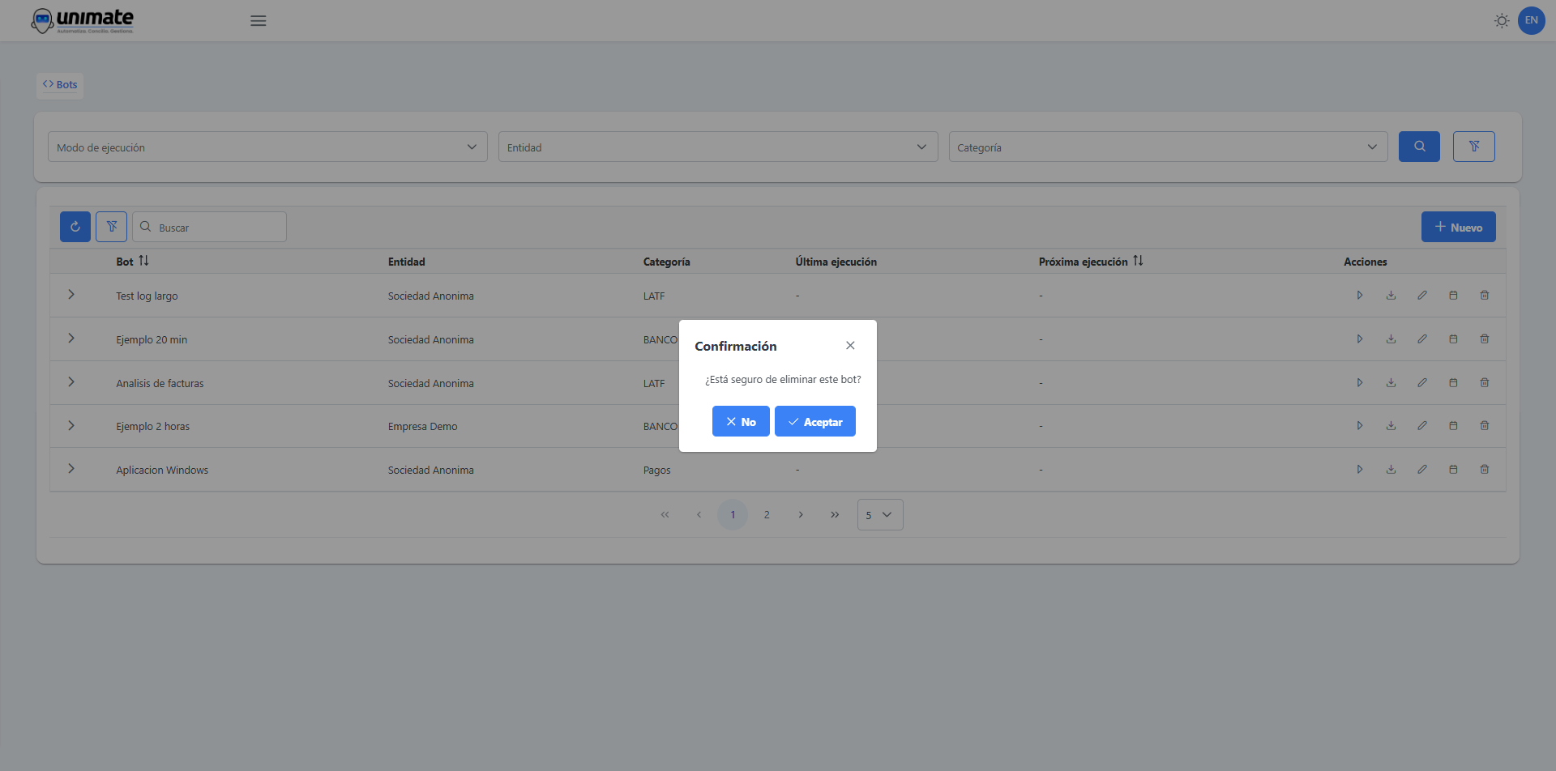Click the blue search filter button
Image resolution: width=1556 pixels, height=771 pixels.
(x=1418, y=147)
